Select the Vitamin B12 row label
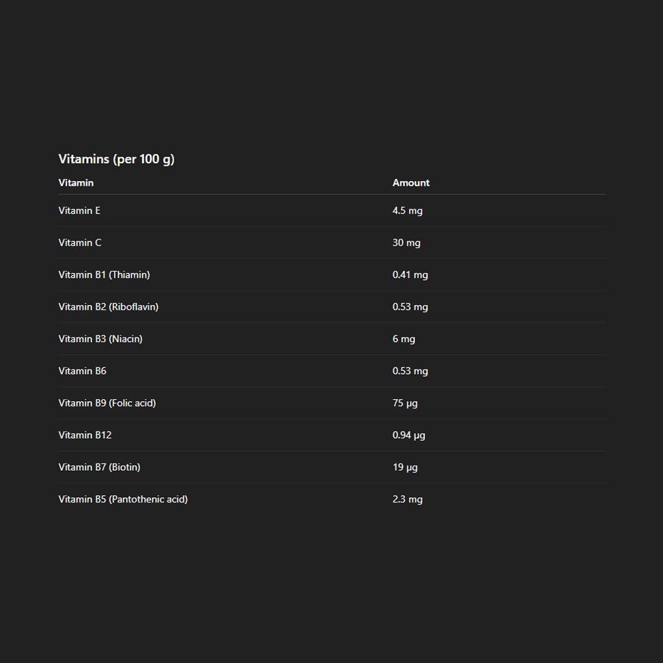Viewport: 663px width, 663px height. coord(85,435)
